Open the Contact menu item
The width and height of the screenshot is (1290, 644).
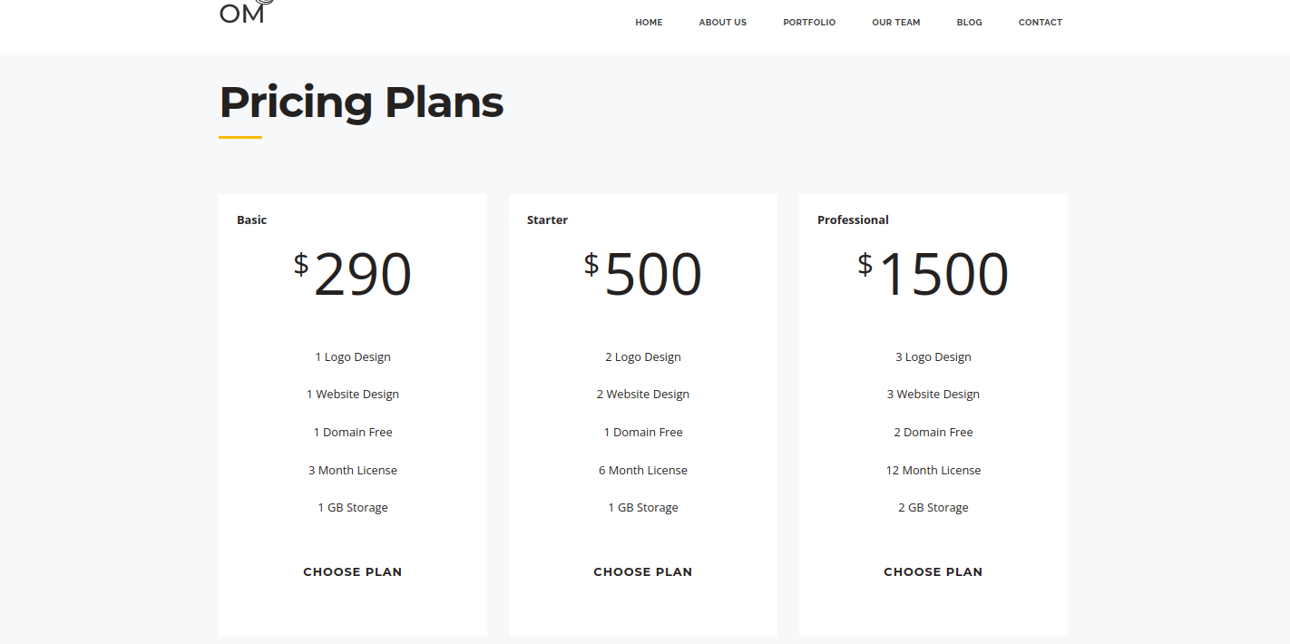click(x=1041, y=23)
